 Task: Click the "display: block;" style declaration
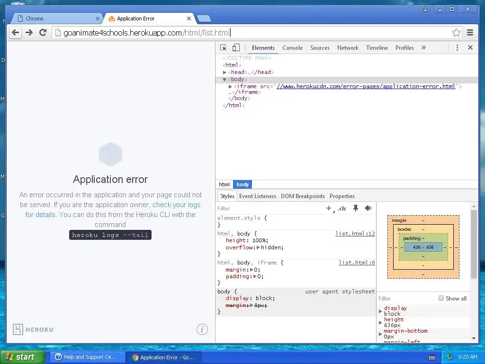click(x=250, y=298)
